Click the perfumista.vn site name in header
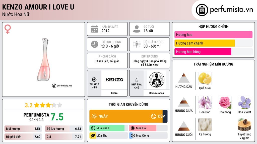257x144 pixels. (231, 9)
